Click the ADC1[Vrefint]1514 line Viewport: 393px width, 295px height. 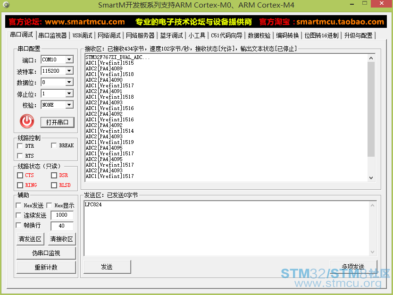point(110,131)
